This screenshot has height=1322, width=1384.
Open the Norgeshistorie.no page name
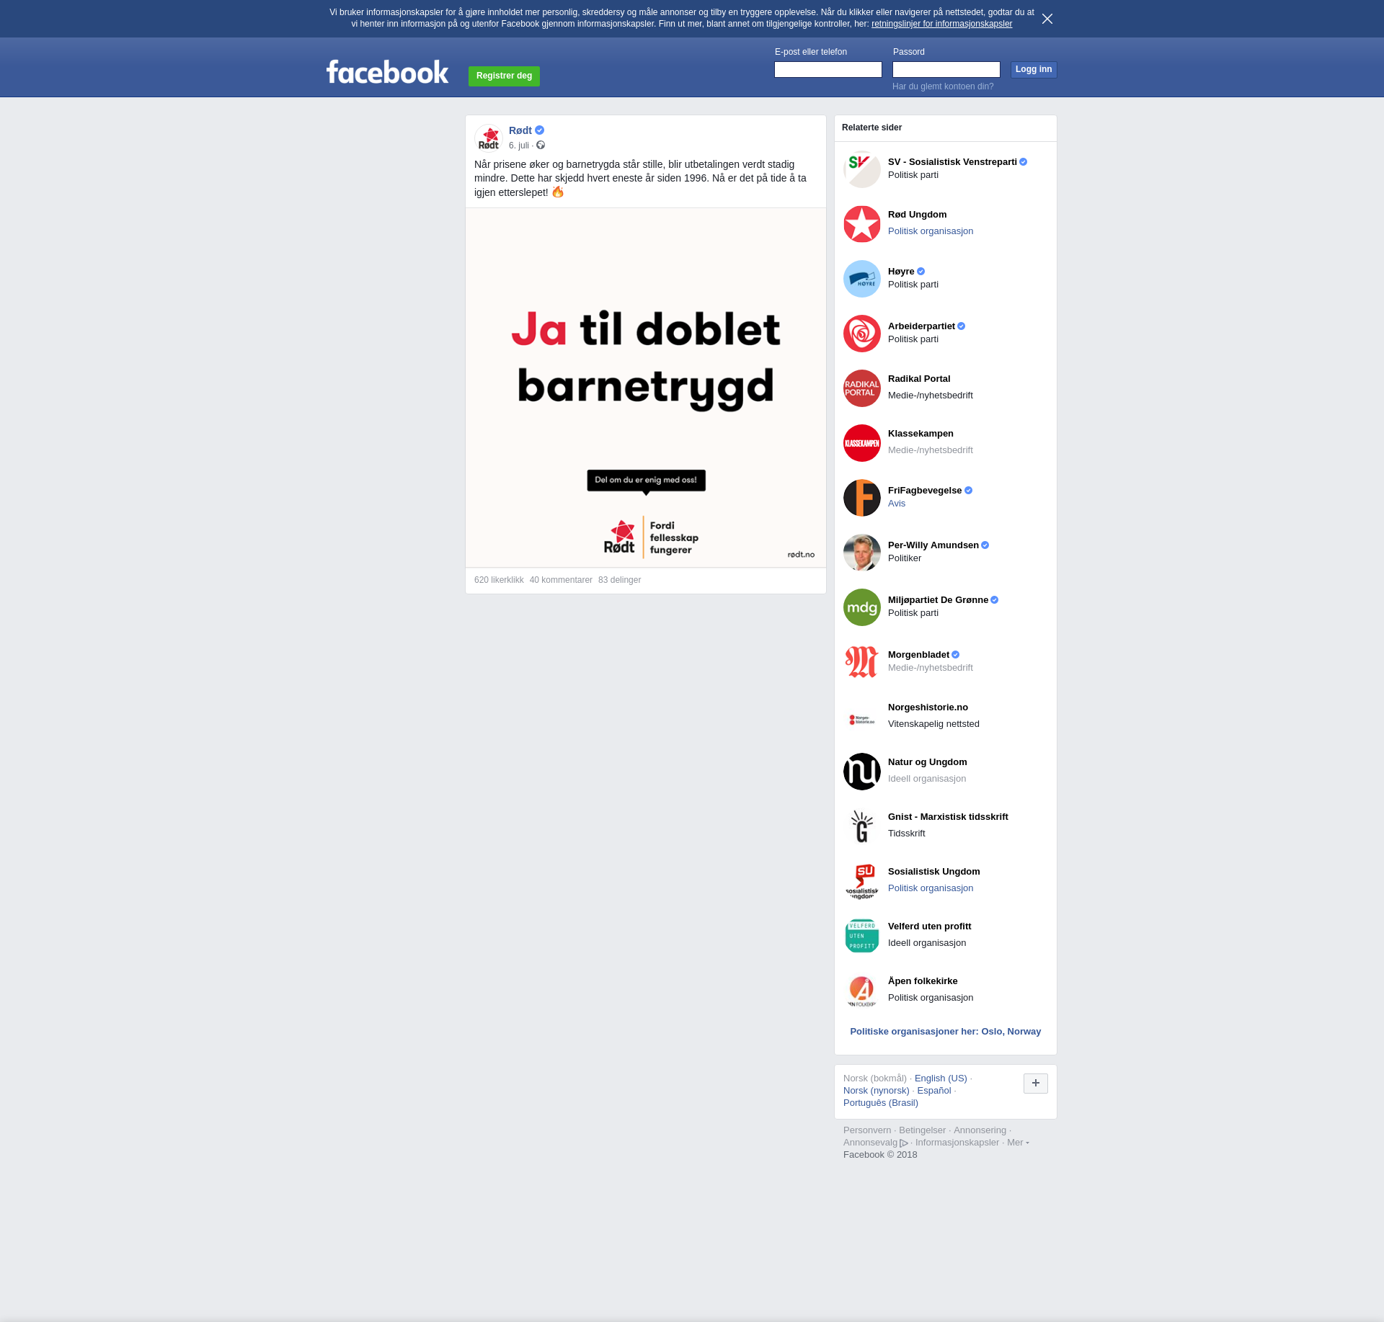(928, 707)
